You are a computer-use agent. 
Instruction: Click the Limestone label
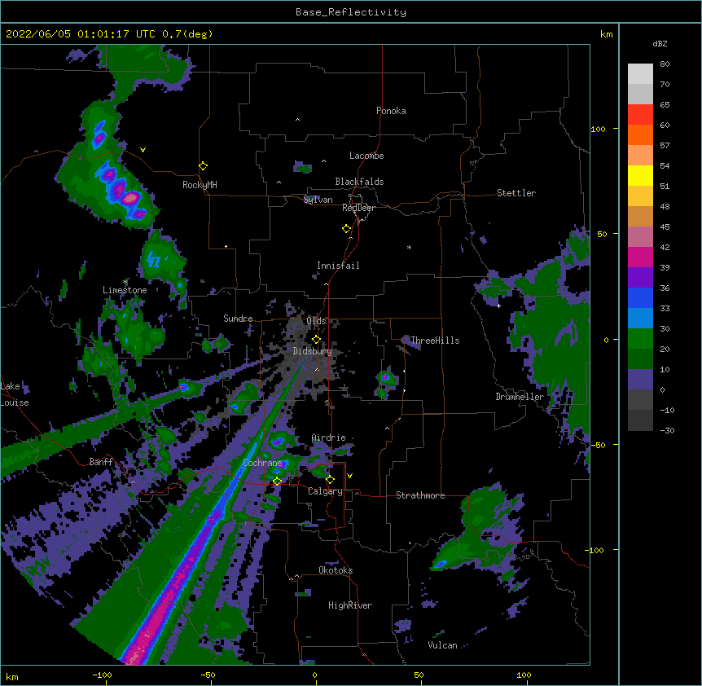point(125,290)
